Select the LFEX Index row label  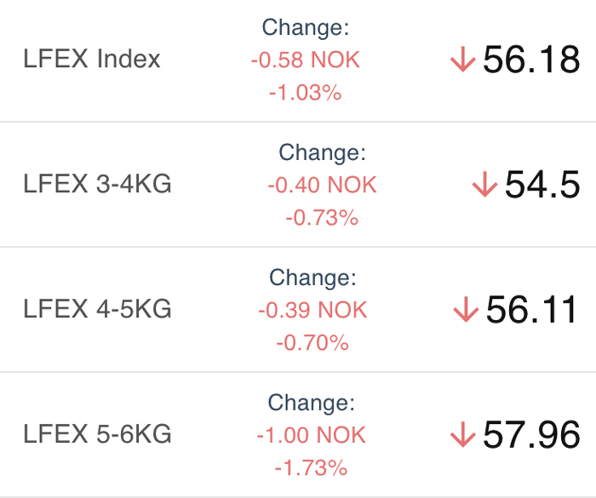click(x=92, y=59)
